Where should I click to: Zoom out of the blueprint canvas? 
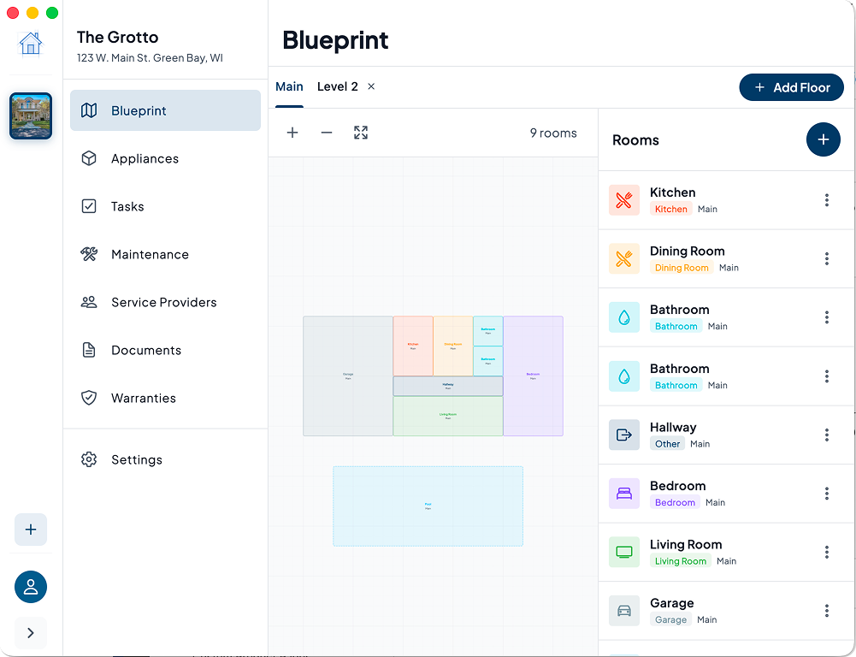[326, 133]
